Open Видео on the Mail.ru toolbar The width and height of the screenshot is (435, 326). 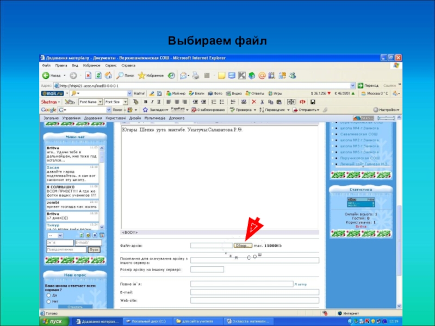pyautogui.click(x=234, y=93)
